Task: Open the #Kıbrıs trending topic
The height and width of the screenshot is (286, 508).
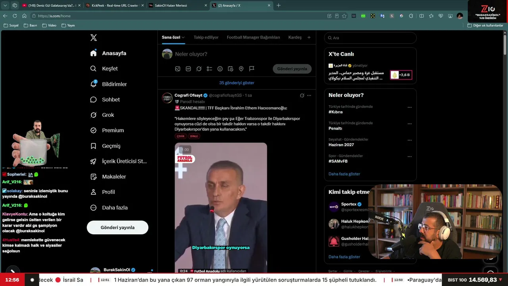Action: point(336,112)
